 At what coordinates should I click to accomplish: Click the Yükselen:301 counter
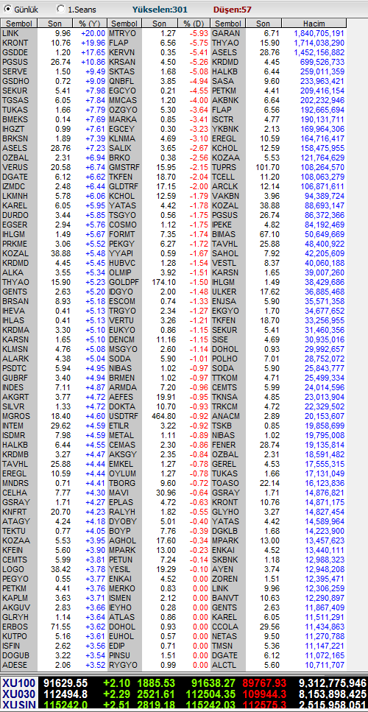(160, 10)
